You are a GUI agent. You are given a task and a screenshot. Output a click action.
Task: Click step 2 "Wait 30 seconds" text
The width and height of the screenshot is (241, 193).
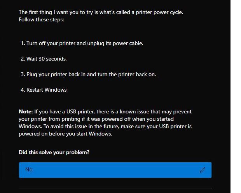(x=47, y=59)
